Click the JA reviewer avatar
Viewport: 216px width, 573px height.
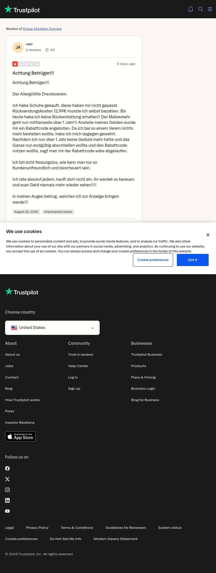pyautogui.click(x=18, y=47)
